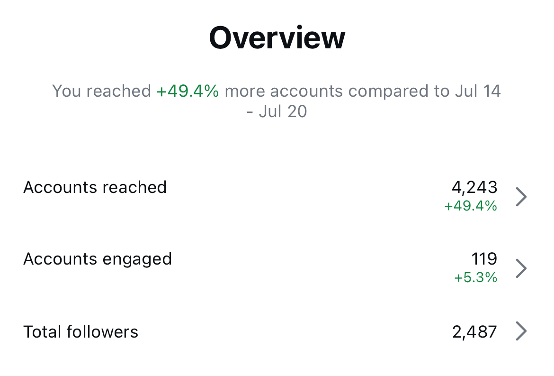Tap the Total followers label
554x376 pixels.
[x=80, y=331]
